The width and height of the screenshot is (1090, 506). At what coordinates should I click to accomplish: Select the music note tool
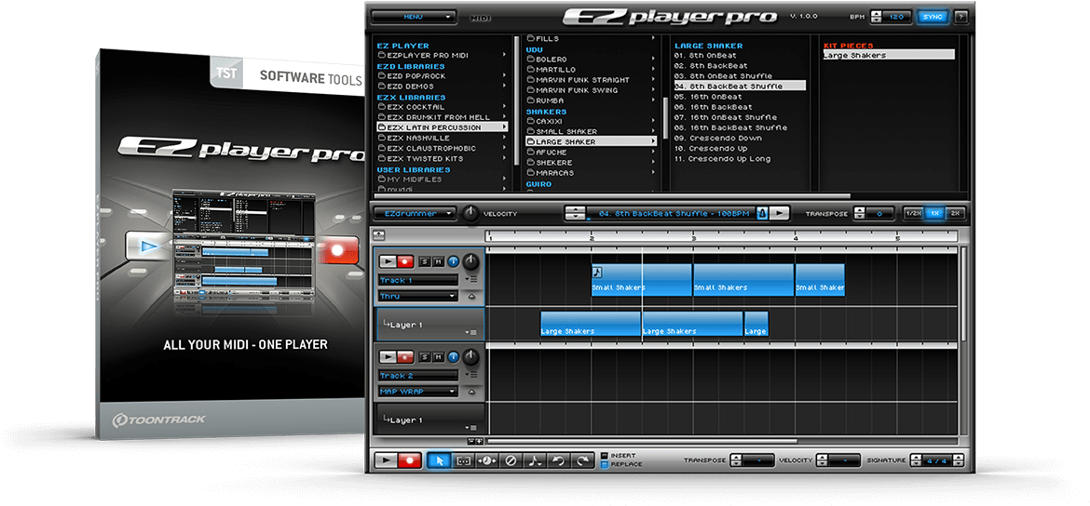pos(535,460)
